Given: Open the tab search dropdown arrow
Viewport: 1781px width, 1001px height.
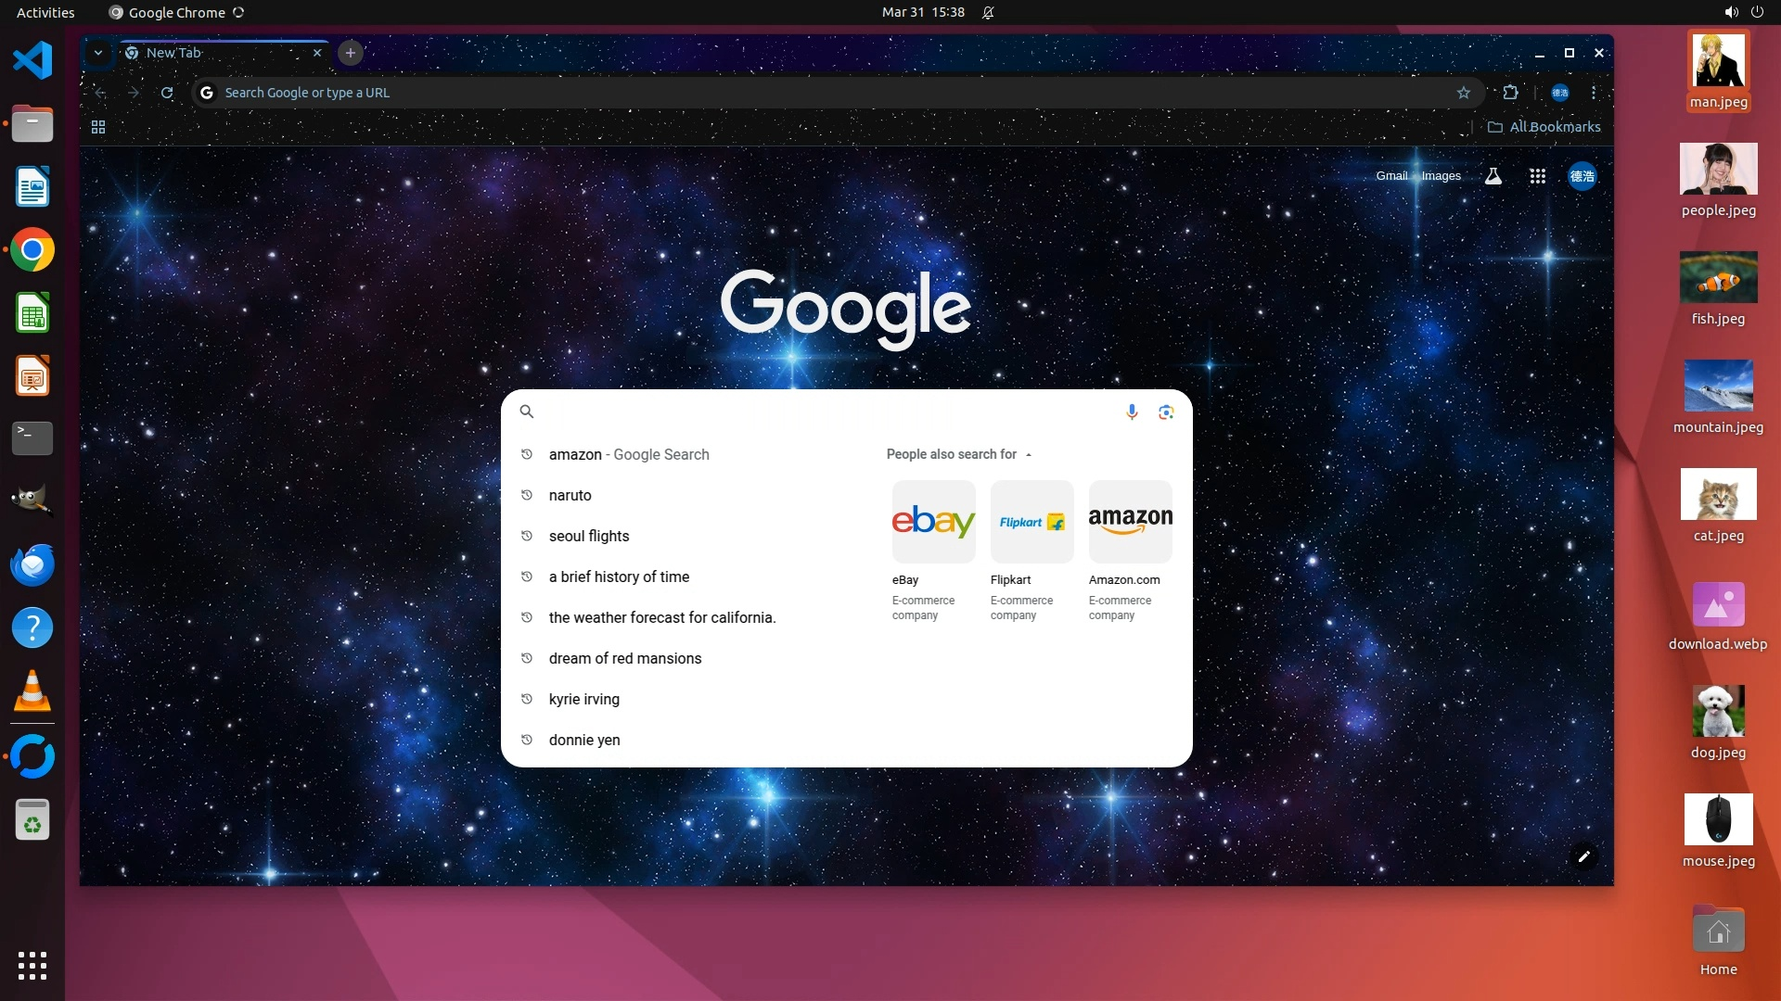Looking at the screenshot, I should (98, 53).
